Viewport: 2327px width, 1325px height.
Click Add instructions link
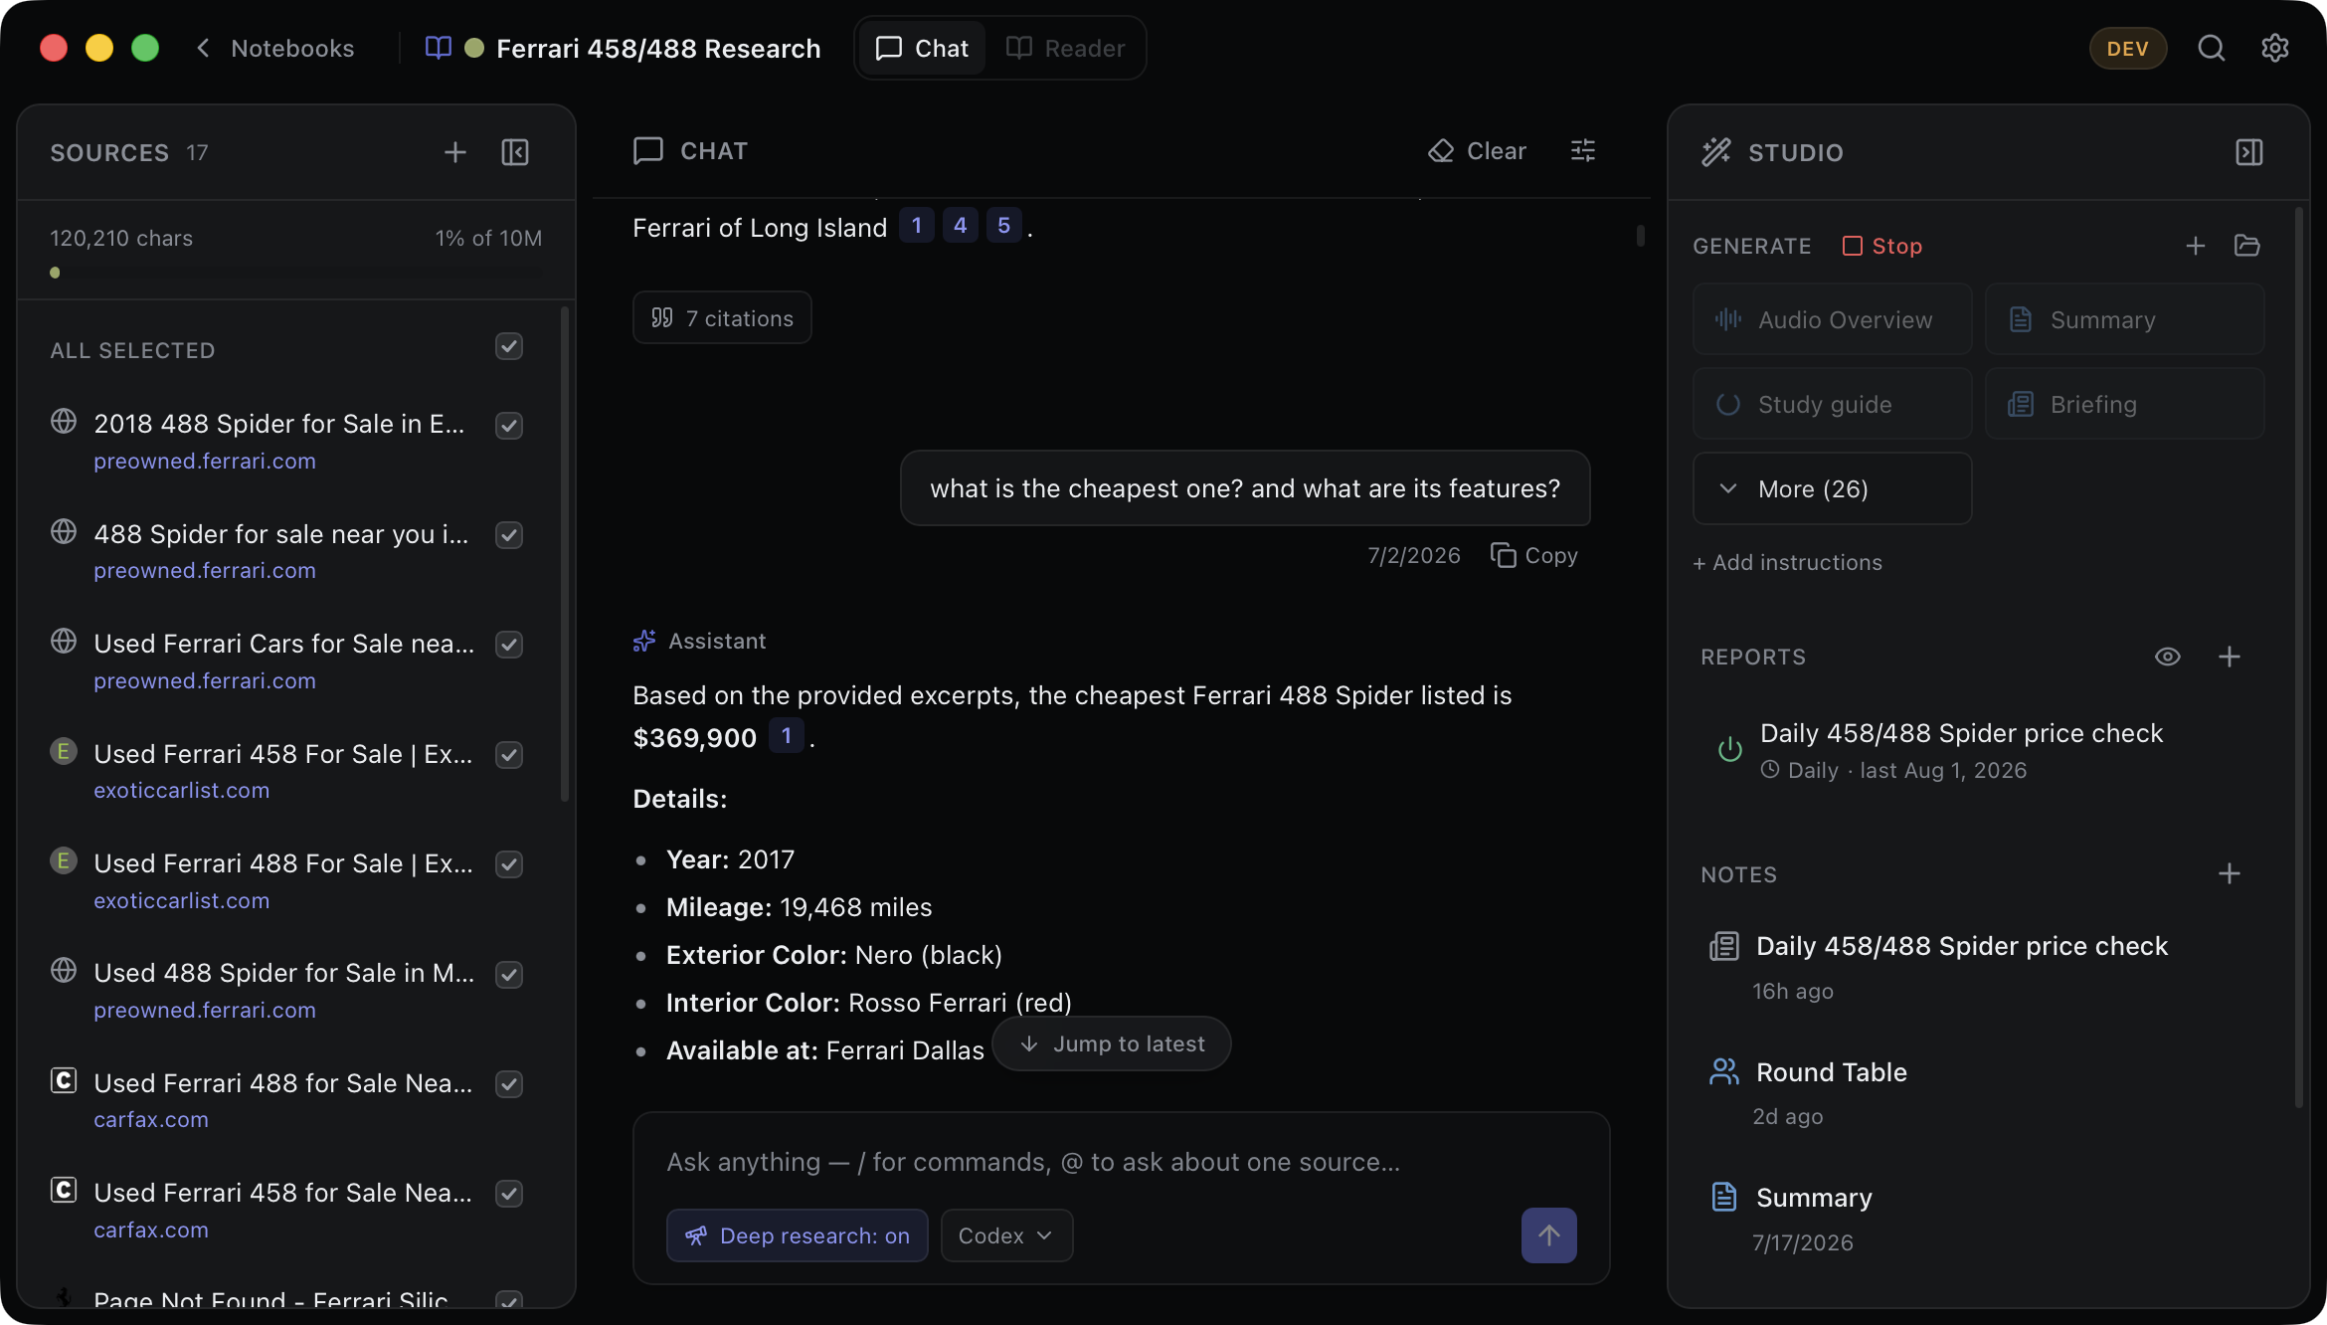tap(1787, 563)
